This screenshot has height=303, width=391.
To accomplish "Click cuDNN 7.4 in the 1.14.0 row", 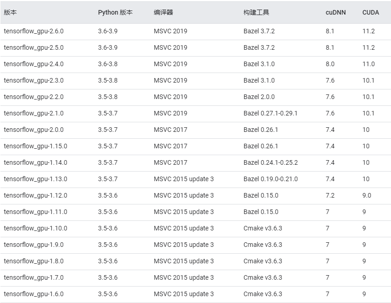I will pyautogui.click(x=330, y=162).
